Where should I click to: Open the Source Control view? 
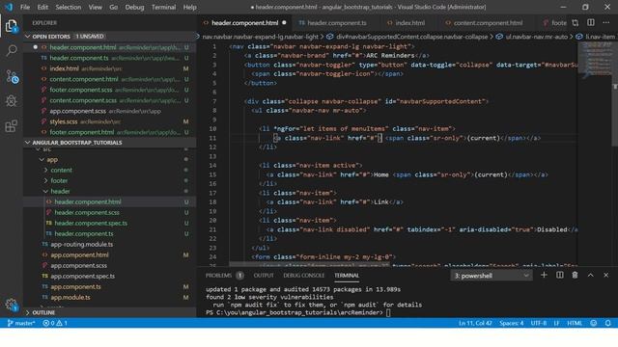(12, 76)
